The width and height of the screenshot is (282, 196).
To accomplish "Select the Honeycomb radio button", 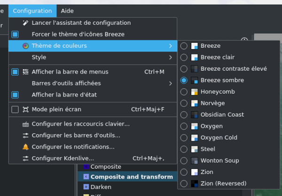I will (184, 92).
